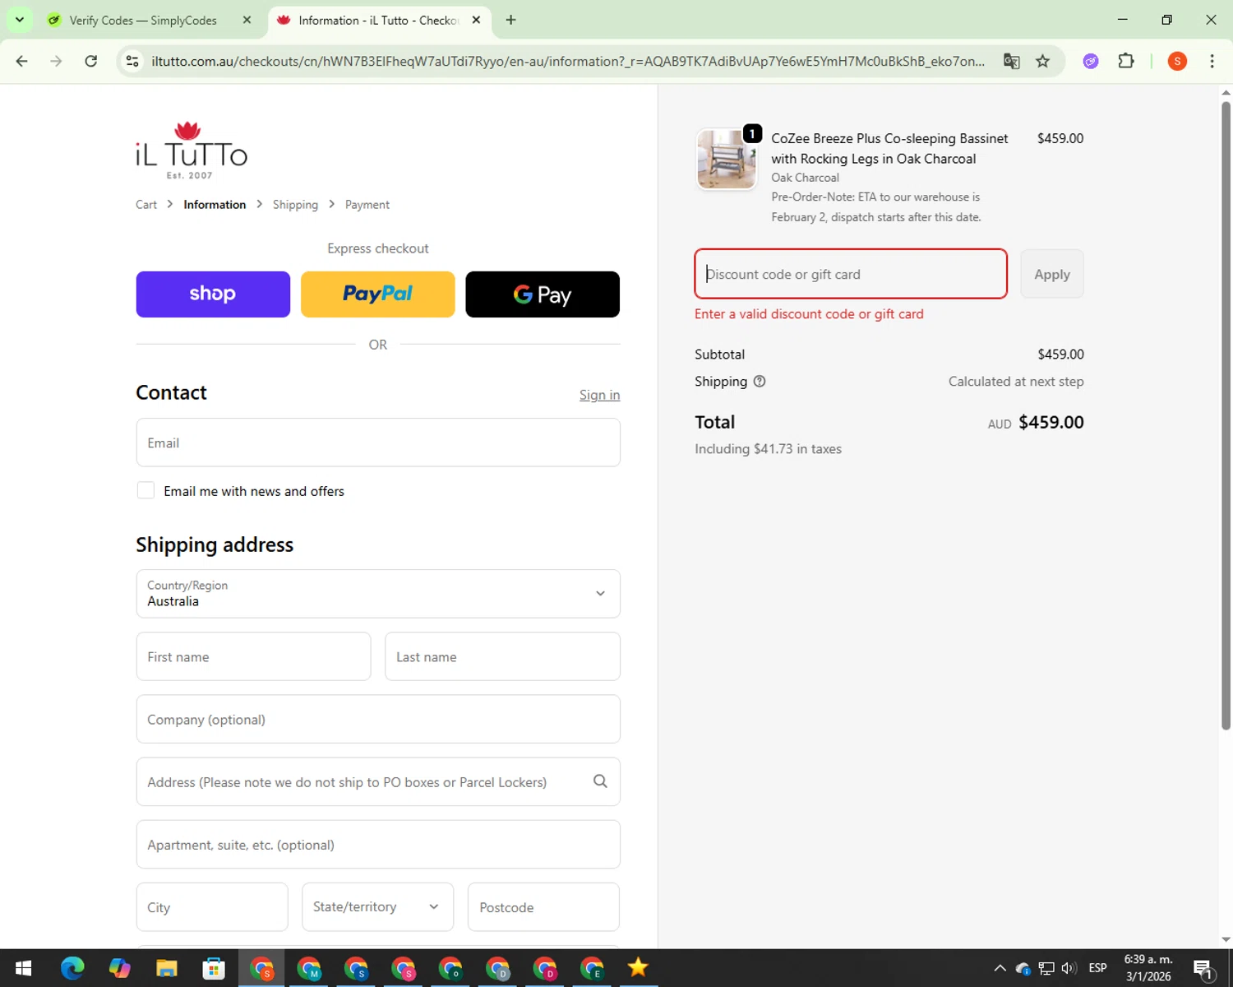Open the Copilot icon in the taskbar
The image size is (1233, 987).
coord(120,968)
